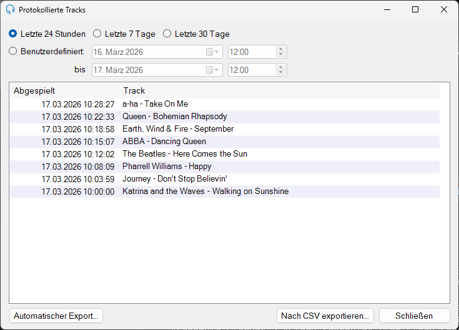Click timestamp 17.03.2026 10:22:33
459x330 pixels.
click(78, 117)
